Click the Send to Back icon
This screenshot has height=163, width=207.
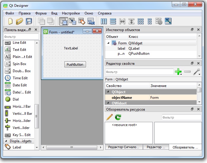42,21
